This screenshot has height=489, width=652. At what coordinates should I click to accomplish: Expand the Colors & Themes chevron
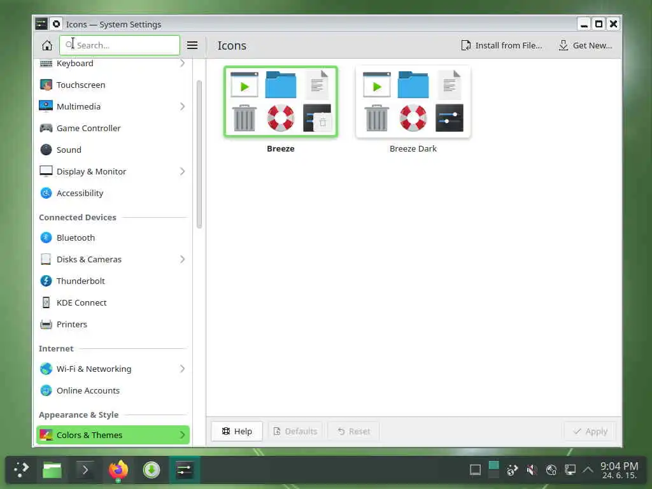182,435
